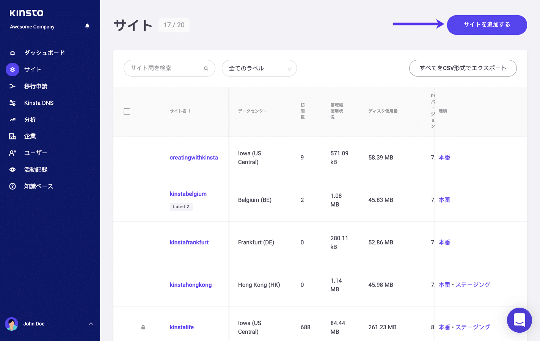540x341 pixels.
Task: Click the sites layers icon
Action: click(x=13, y=69)
